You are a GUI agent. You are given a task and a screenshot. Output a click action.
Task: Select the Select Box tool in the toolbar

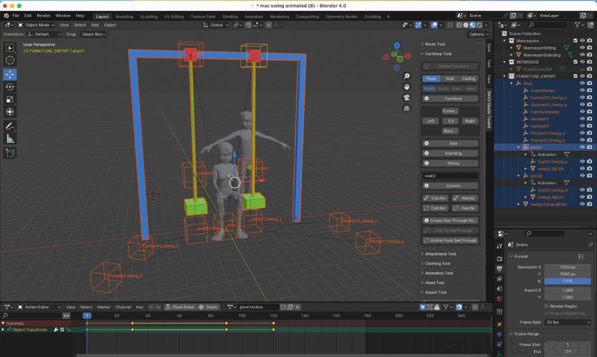point(10,48)
